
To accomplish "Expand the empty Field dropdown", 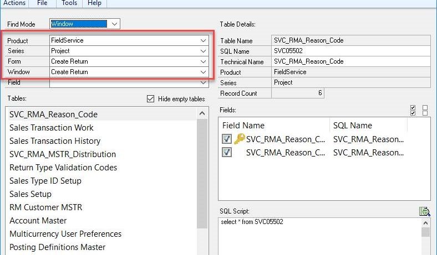I will click(x=203, y=82).
